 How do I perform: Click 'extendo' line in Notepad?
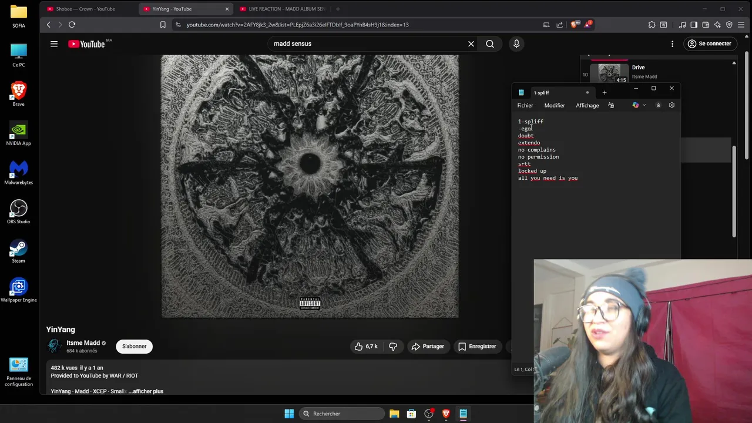pos(529,143)
